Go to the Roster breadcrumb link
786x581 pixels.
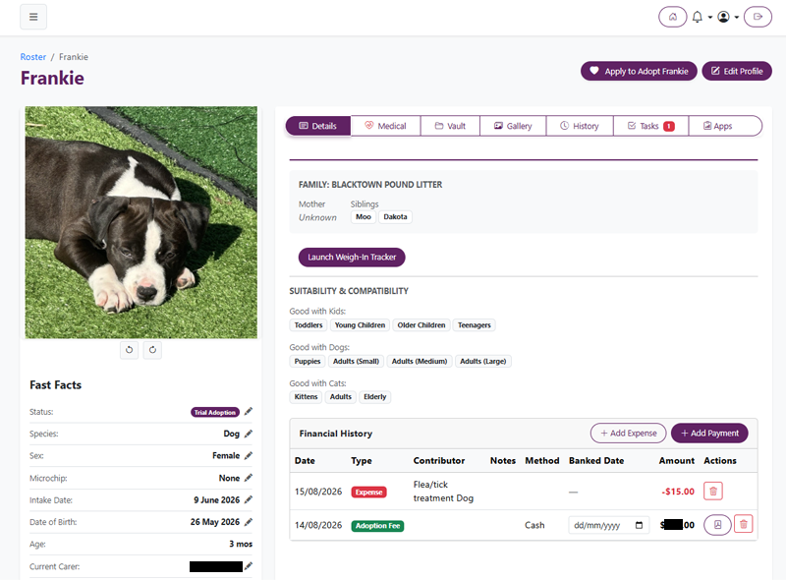[33, 57]
